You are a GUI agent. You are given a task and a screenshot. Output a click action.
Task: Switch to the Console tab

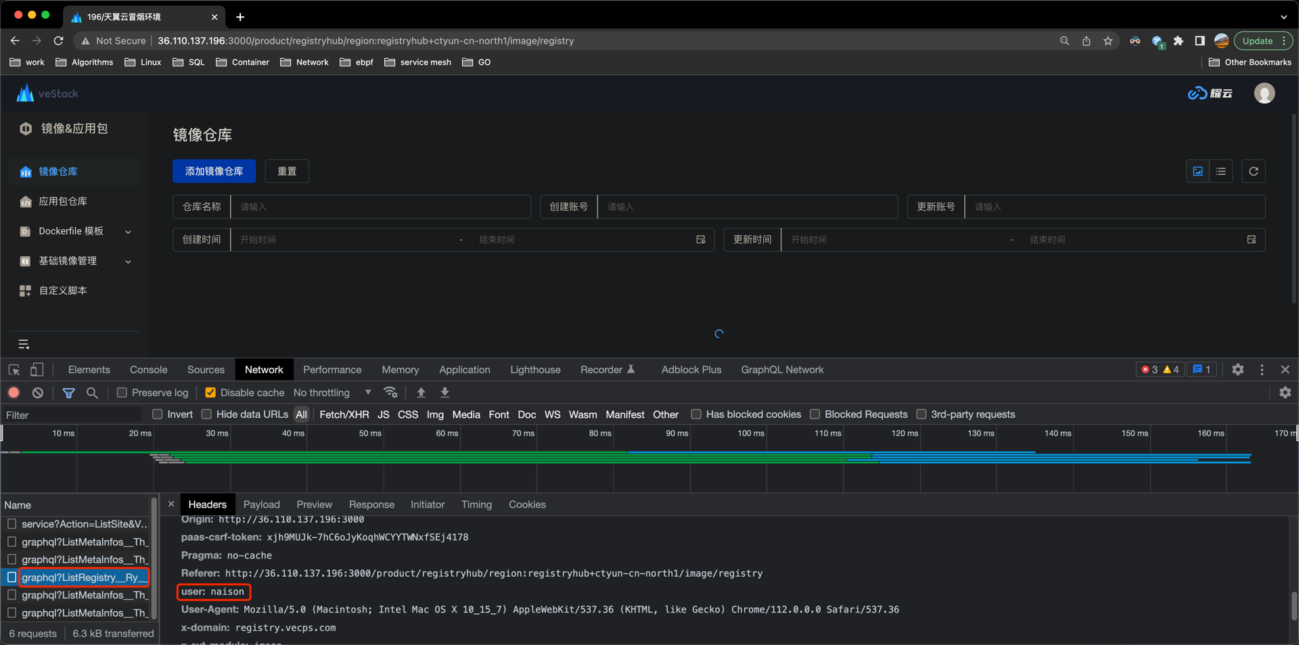(148, 370)
